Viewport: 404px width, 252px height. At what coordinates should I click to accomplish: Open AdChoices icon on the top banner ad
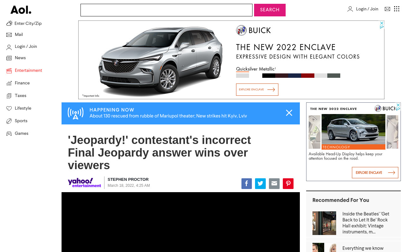pyautogui.click(x=382, y=27)
